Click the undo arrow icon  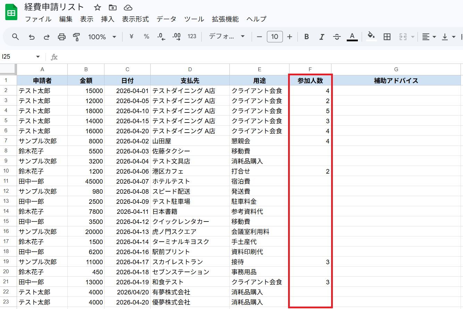click(x=32, y=36)
